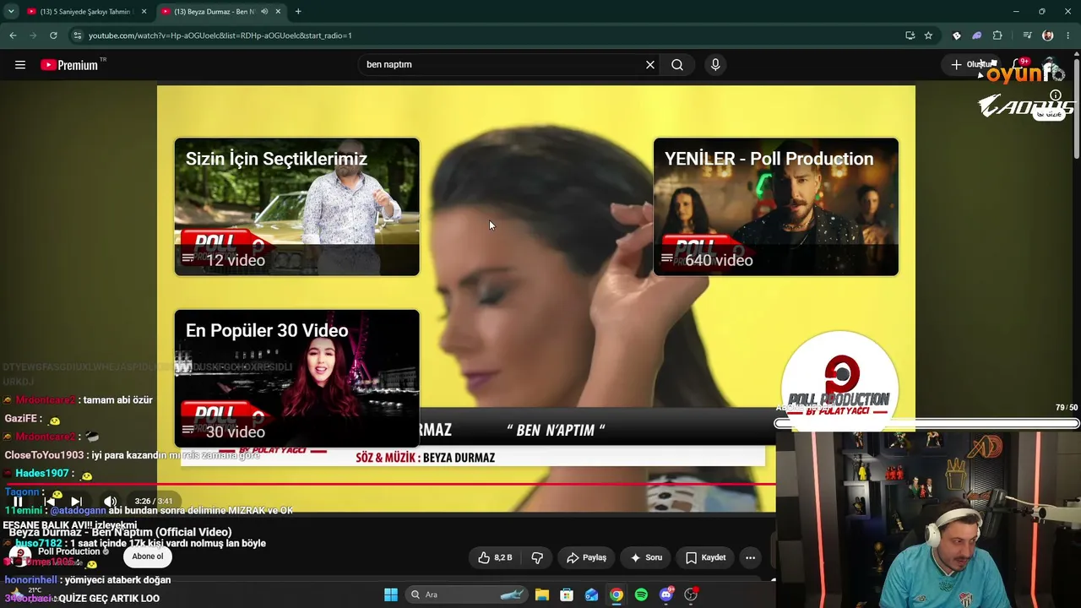The width and height of the screenshot is (1081, 608).
Task: Close the Beyza Durmaz tab
Action: tap(277, 12)
